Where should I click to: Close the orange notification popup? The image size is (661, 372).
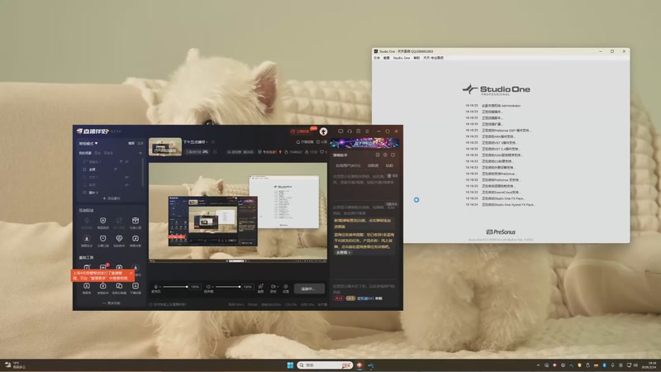pos(131,274)
